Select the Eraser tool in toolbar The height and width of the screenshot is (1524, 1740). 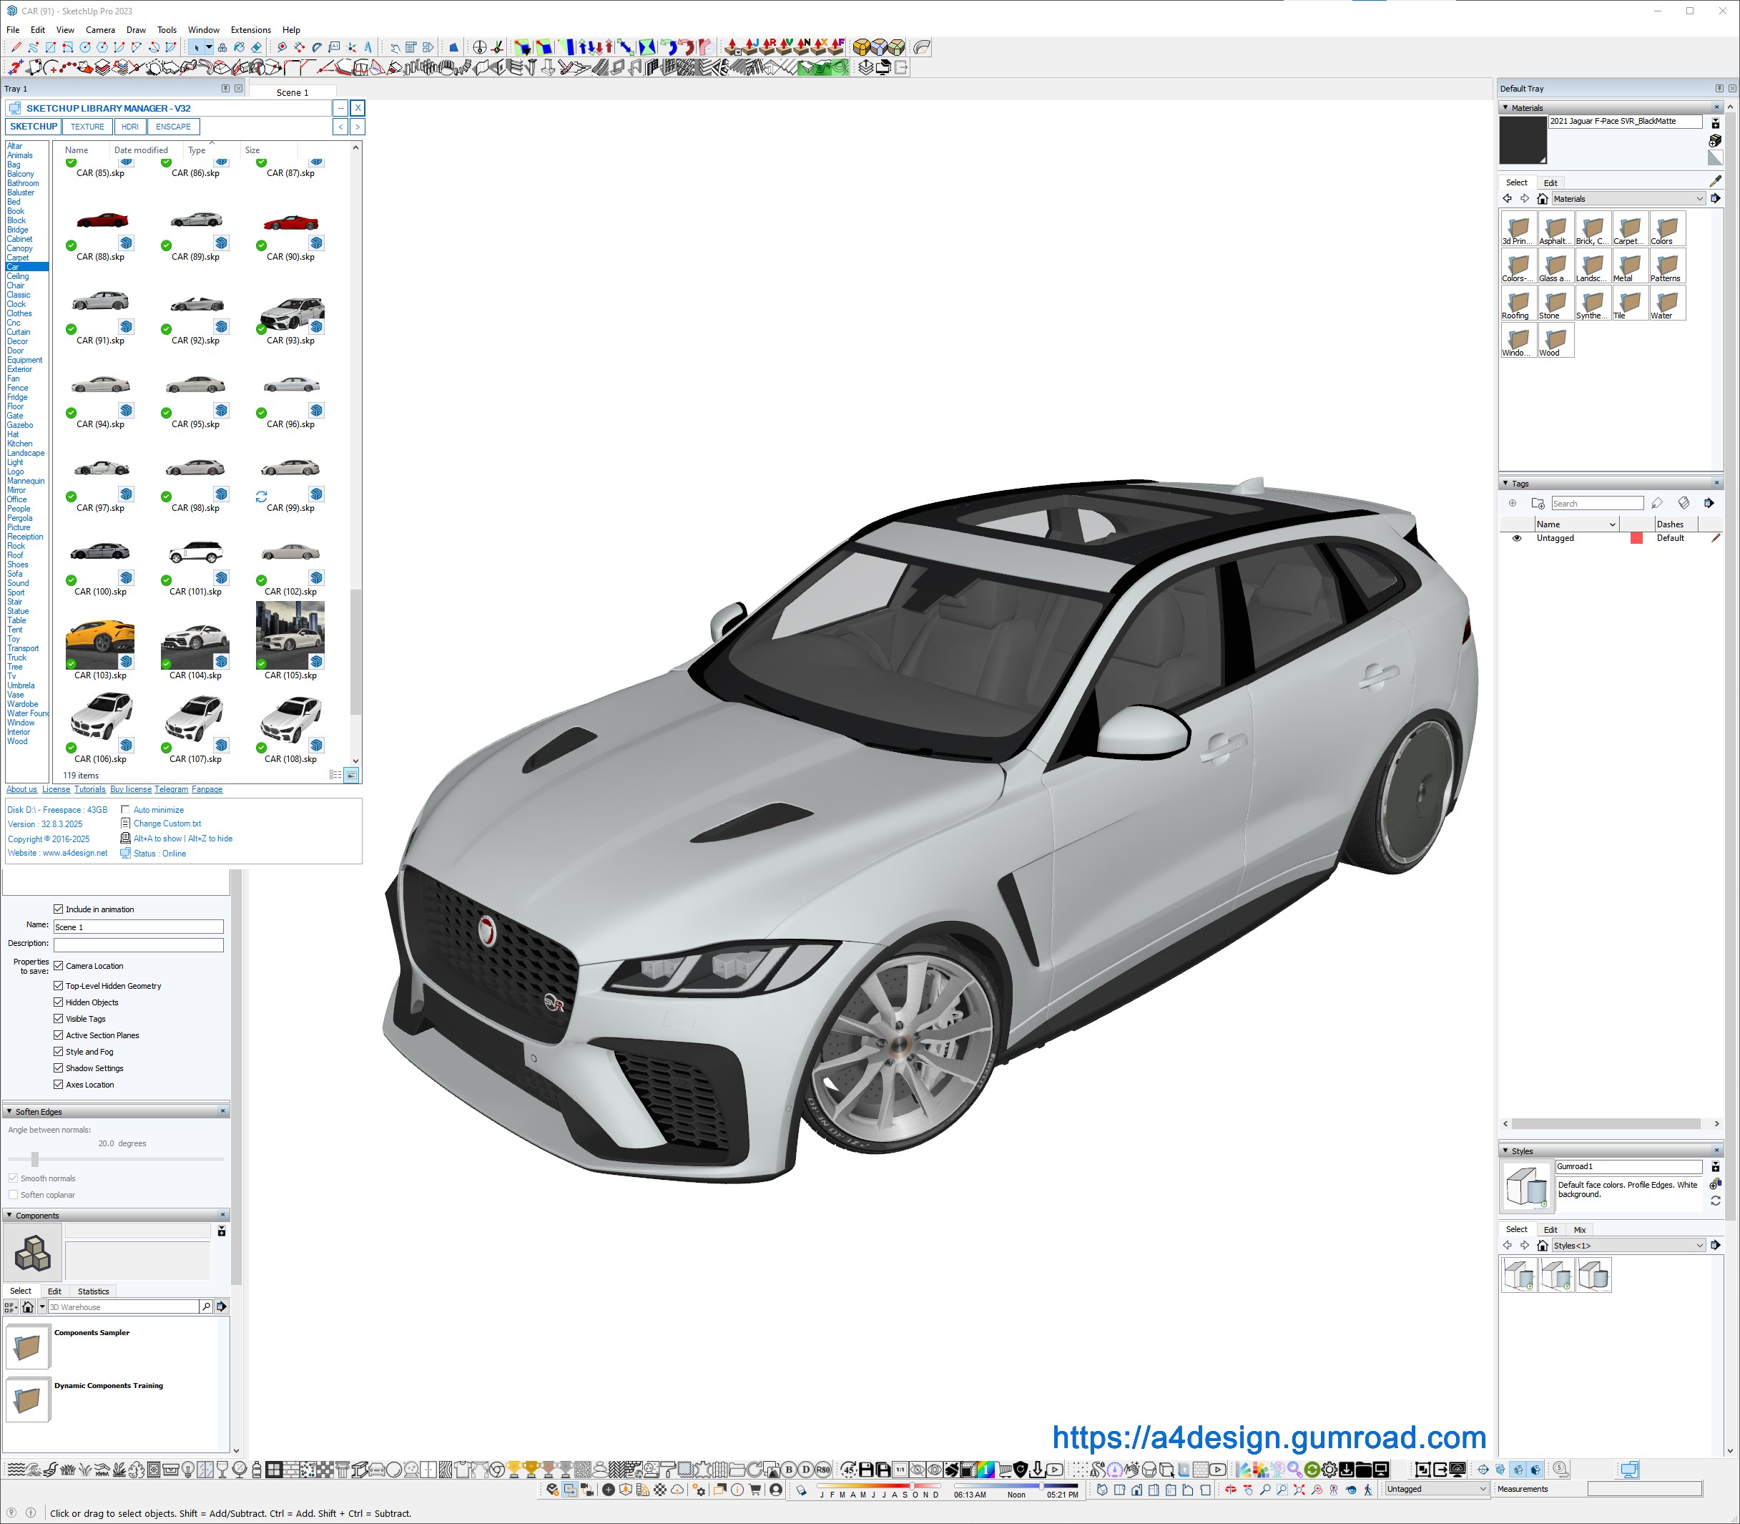pos(256,48)
